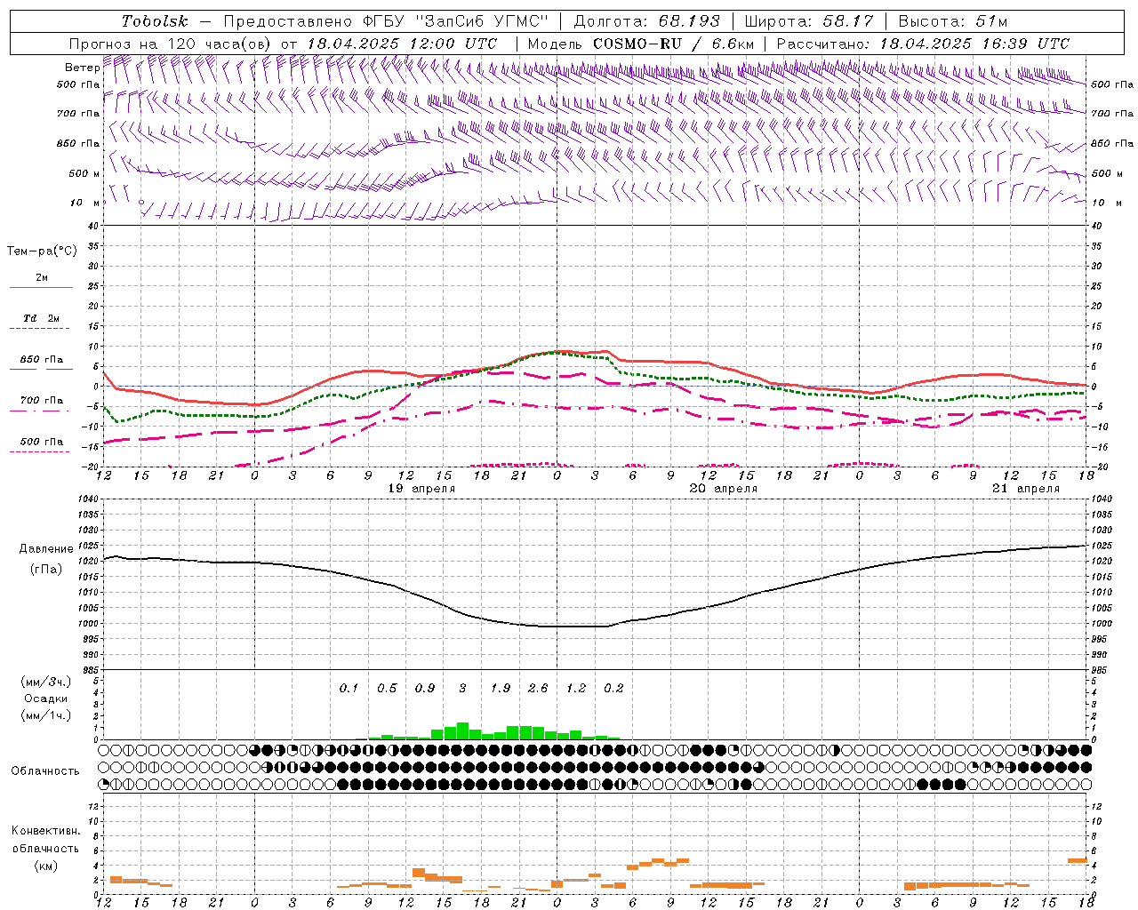Click the Осадки precipitation panel label
Image resolution: width=1138 pixels, height=910 pixels.
pos(45,698)
